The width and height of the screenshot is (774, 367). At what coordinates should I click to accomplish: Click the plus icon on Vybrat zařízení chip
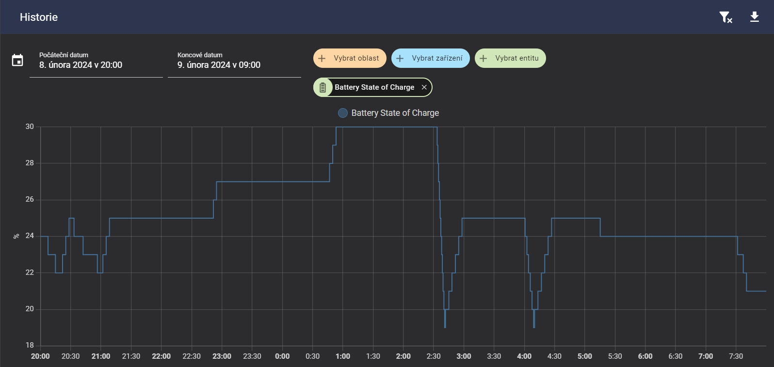click(x=400, y=58)
